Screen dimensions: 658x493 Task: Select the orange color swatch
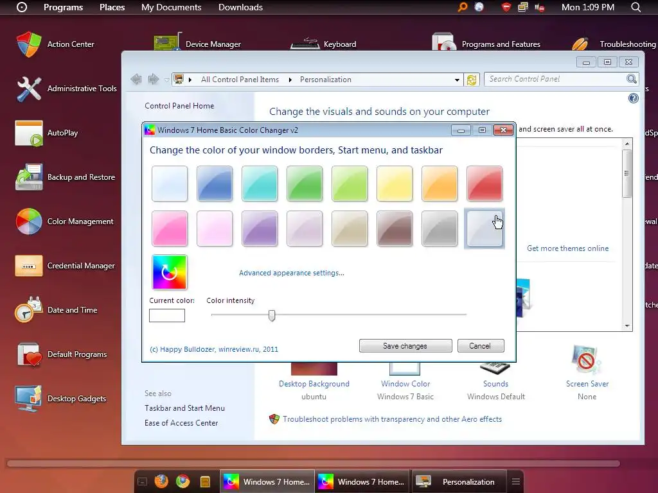(x=440, y=183)
